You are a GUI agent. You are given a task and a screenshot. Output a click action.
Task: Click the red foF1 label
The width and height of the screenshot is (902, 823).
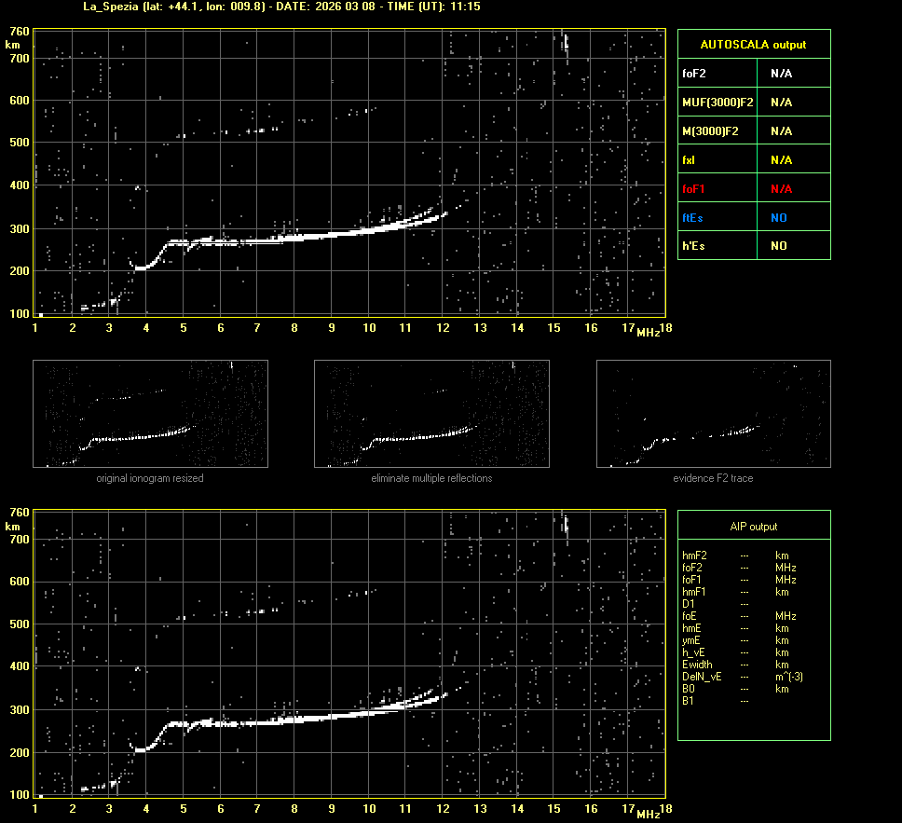[x=692, y=188]
